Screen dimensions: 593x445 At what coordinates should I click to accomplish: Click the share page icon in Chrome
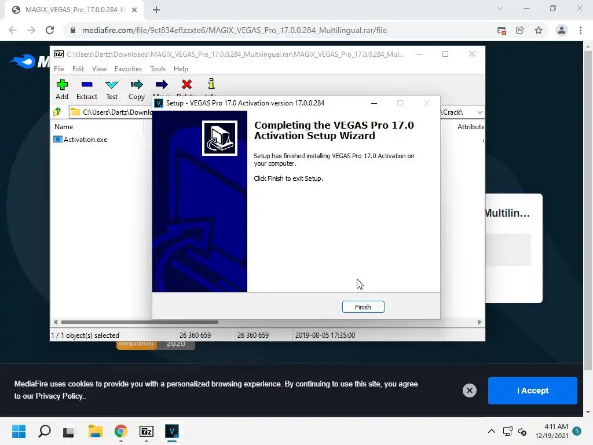(x=520, y=30)
